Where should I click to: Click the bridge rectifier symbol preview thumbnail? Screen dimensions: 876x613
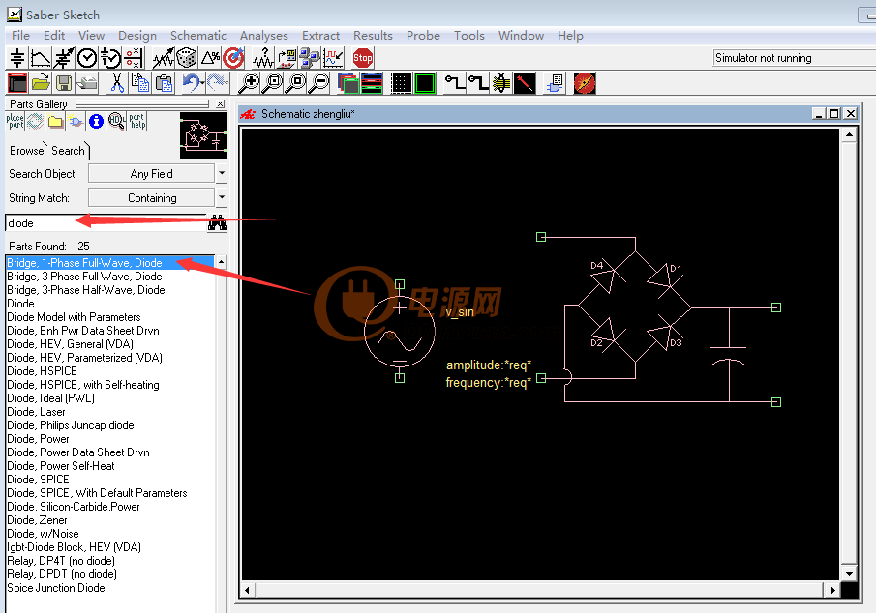click(x=203, y=135)
